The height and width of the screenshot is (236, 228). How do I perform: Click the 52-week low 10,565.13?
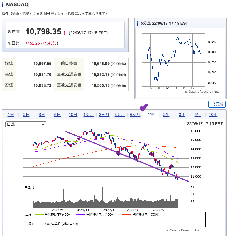point(101,86)
